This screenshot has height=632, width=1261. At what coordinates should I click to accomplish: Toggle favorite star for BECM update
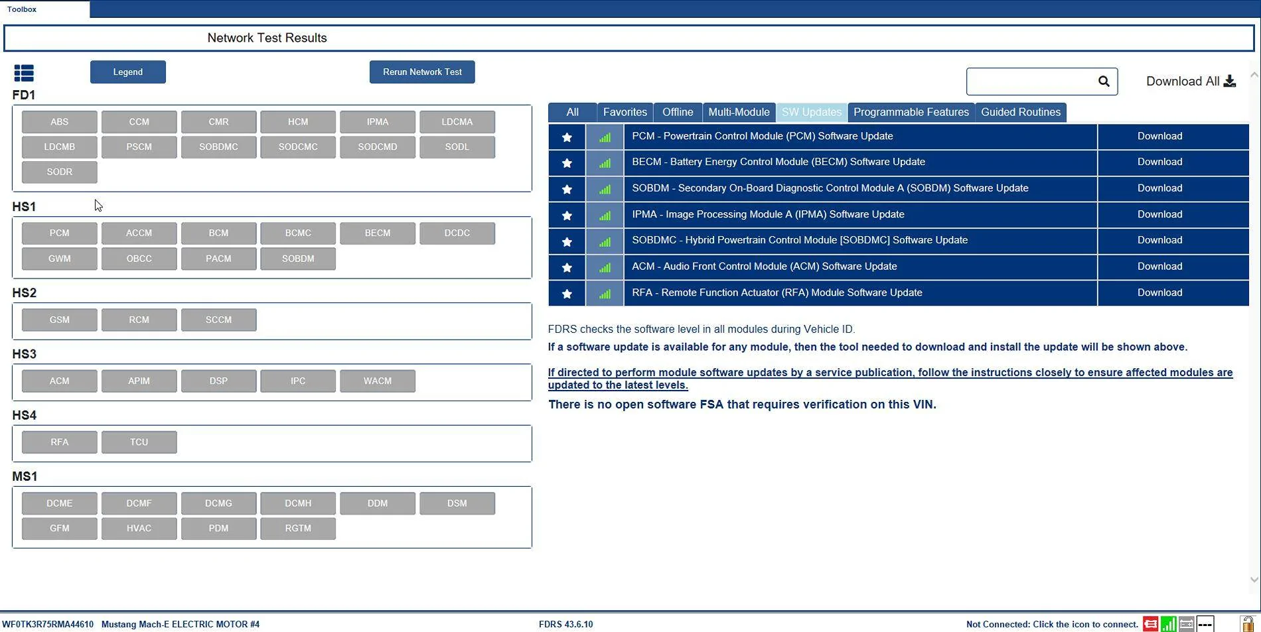[567, 163]
